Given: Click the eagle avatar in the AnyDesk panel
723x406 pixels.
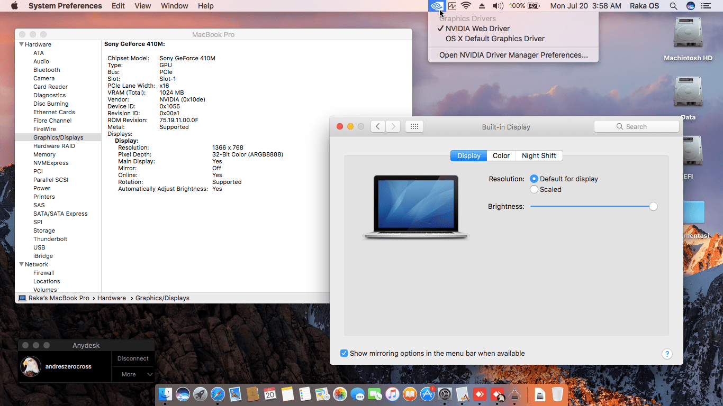Looking at the screenshot, I should click(31, 366).
